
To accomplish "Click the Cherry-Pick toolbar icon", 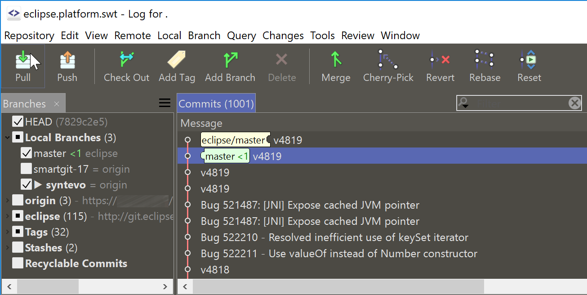I will tap(388, 65).
